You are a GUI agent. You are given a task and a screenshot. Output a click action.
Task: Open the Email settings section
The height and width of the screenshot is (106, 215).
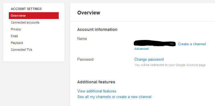pos(14,36)
